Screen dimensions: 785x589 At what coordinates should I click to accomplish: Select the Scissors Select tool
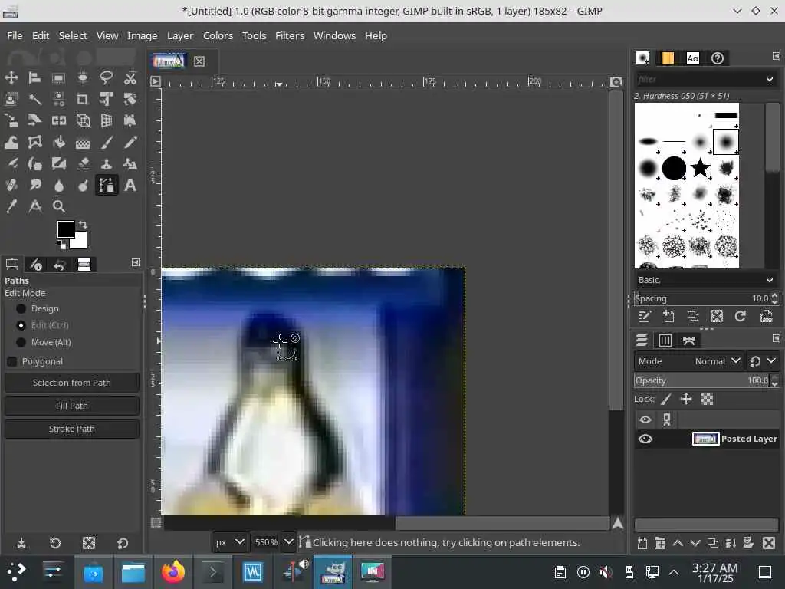pyautogui.click(x=130, y=77)
